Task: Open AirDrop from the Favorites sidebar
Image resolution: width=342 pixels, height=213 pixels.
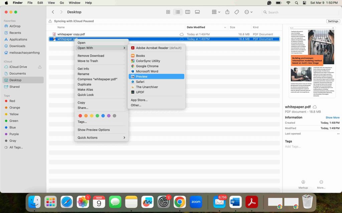Action: click(15, 26)
